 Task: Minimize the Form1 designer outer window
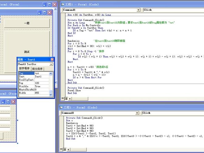pos(44,5)
